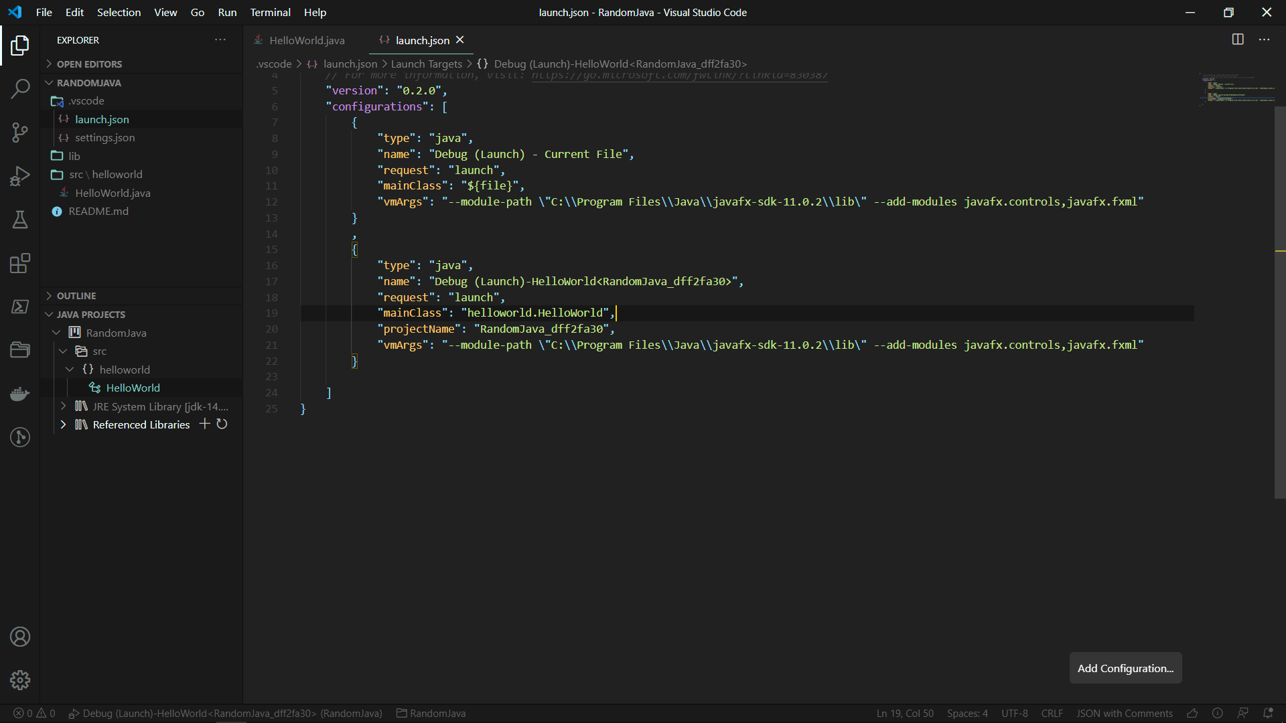1286x723 pixels.
Task: Open the Docker view in activity bar
Action: click(20, 394)
